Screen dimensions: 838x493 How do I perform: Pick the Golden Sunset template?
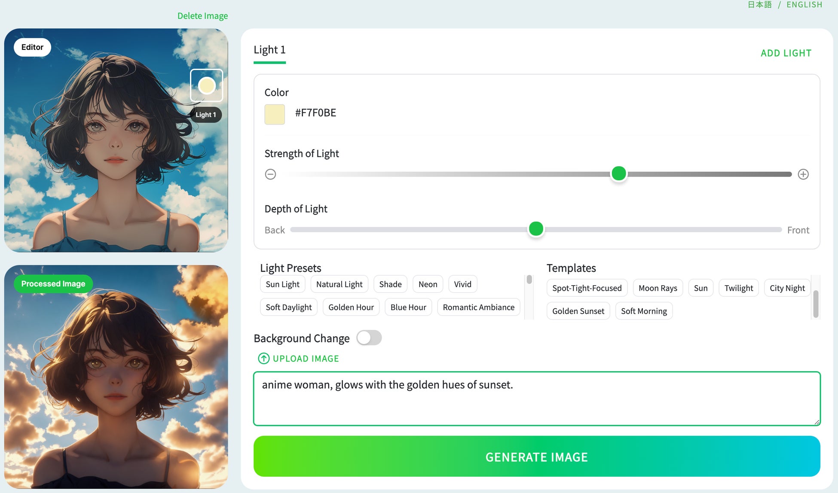click(578, 311)
